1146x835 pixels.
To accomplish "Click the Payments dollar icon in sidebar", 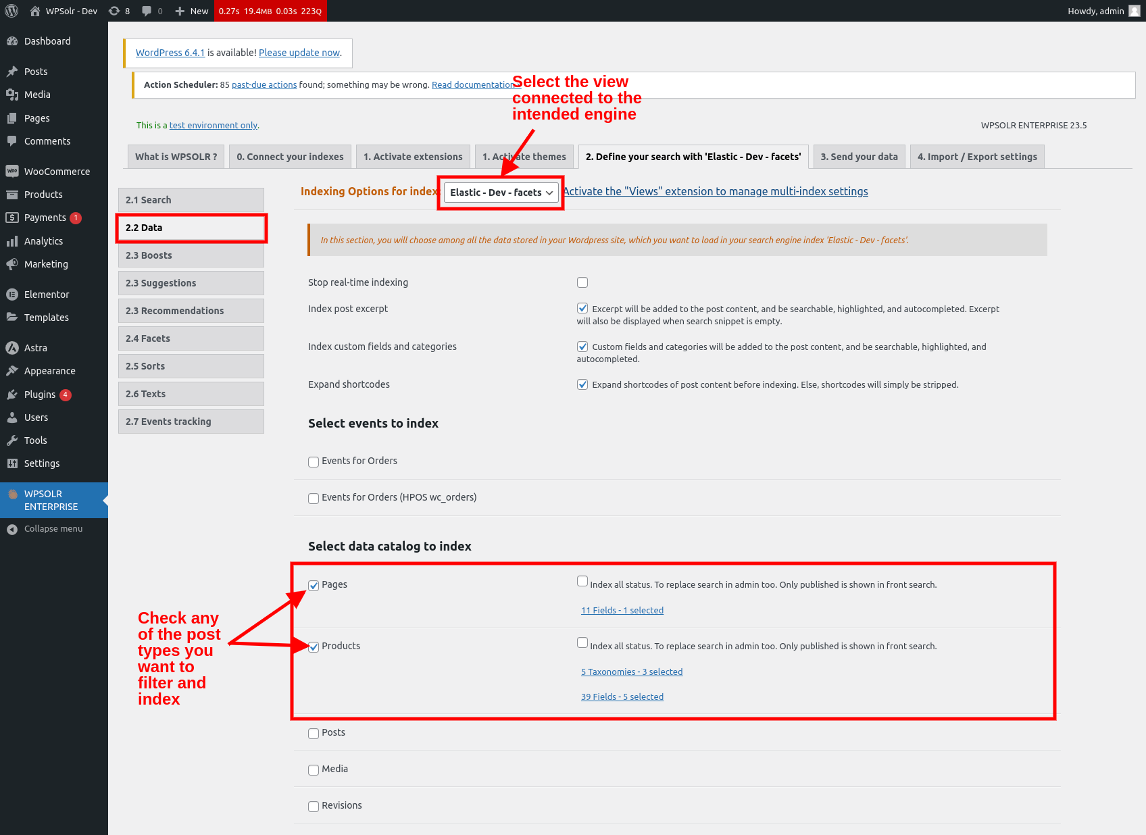I will [x=12, y=218].
